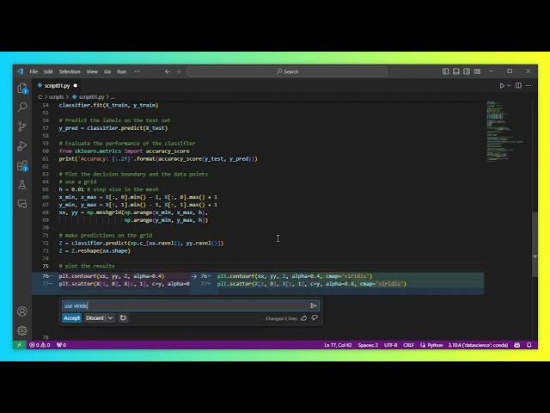This screenshot has height=413, width=550.
Task: Expand the Discard options dropdown
Action: 110,317
